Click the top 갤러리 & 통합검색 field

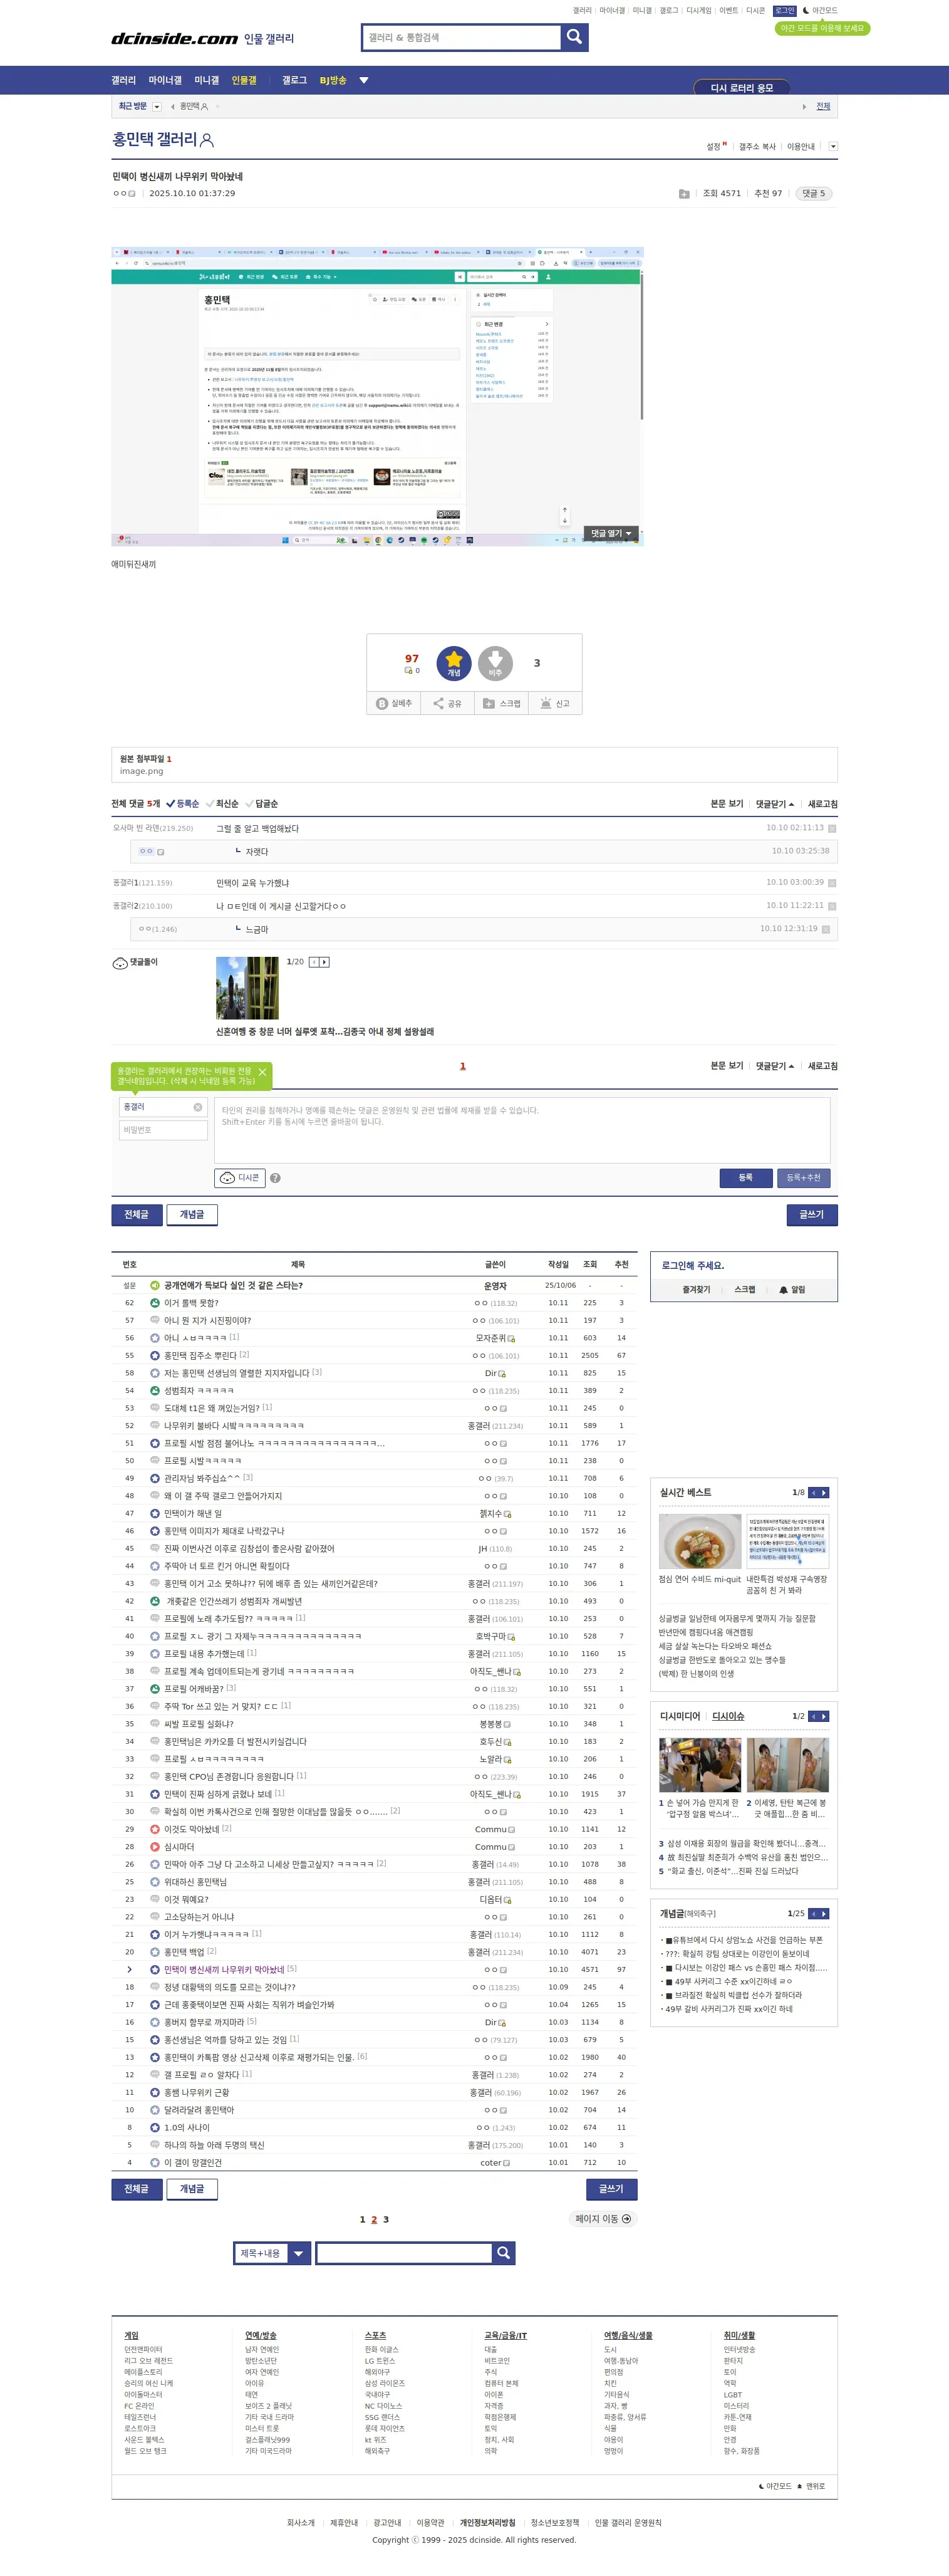(461, 37)
